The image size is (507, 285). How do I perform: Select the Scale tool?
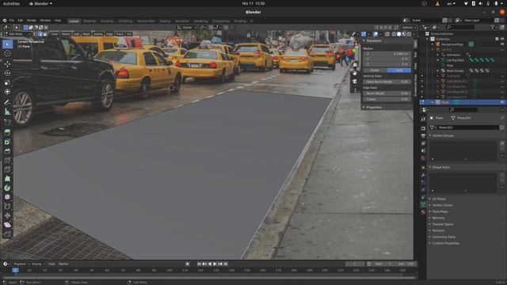coord(7,82)
